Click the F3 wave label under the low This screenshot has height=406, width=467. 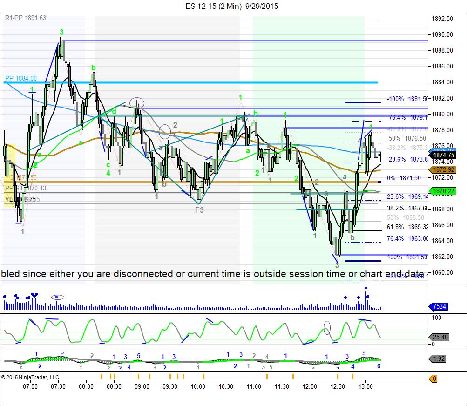200,210
